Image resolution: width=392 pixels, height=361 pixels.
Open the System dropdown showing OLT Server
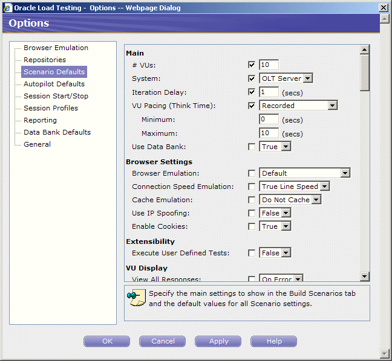pos(286,78)
